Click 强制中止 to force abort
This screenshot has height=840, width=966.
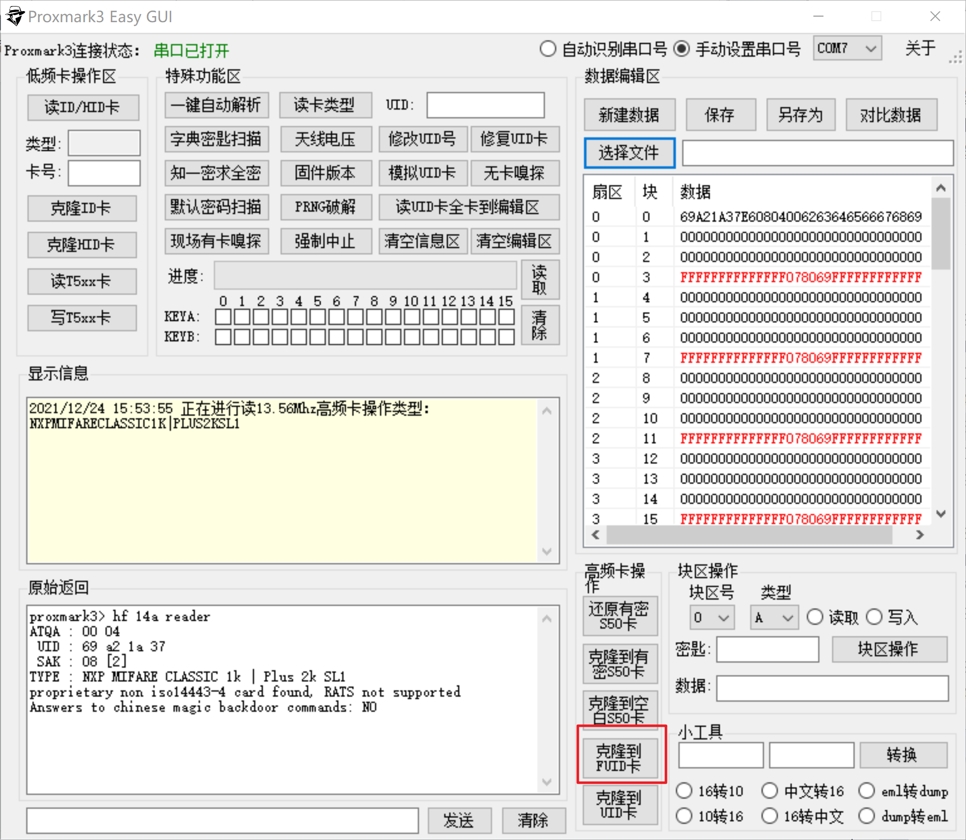pyautogui.click(x=326, y=241)
